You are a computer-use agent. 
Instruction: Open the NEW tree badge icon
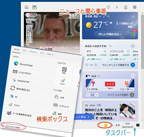coord(133,34)
